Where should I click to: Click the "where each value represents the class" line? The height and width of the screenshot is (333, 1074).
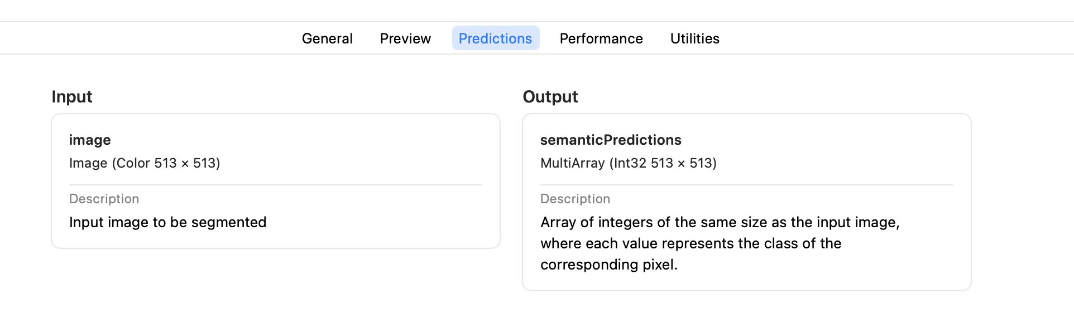coord(691,243)
